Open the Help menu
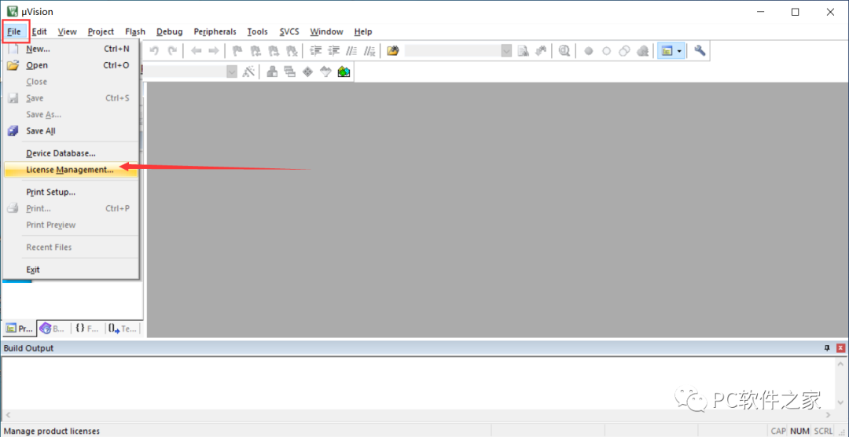 [363, 31]
